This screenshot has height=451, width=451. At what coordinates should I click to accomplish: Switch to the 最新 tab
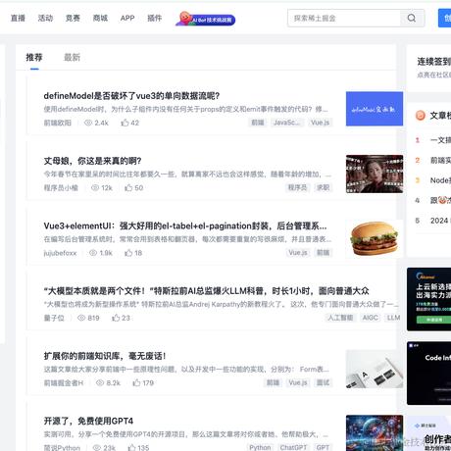click(72, 58)
